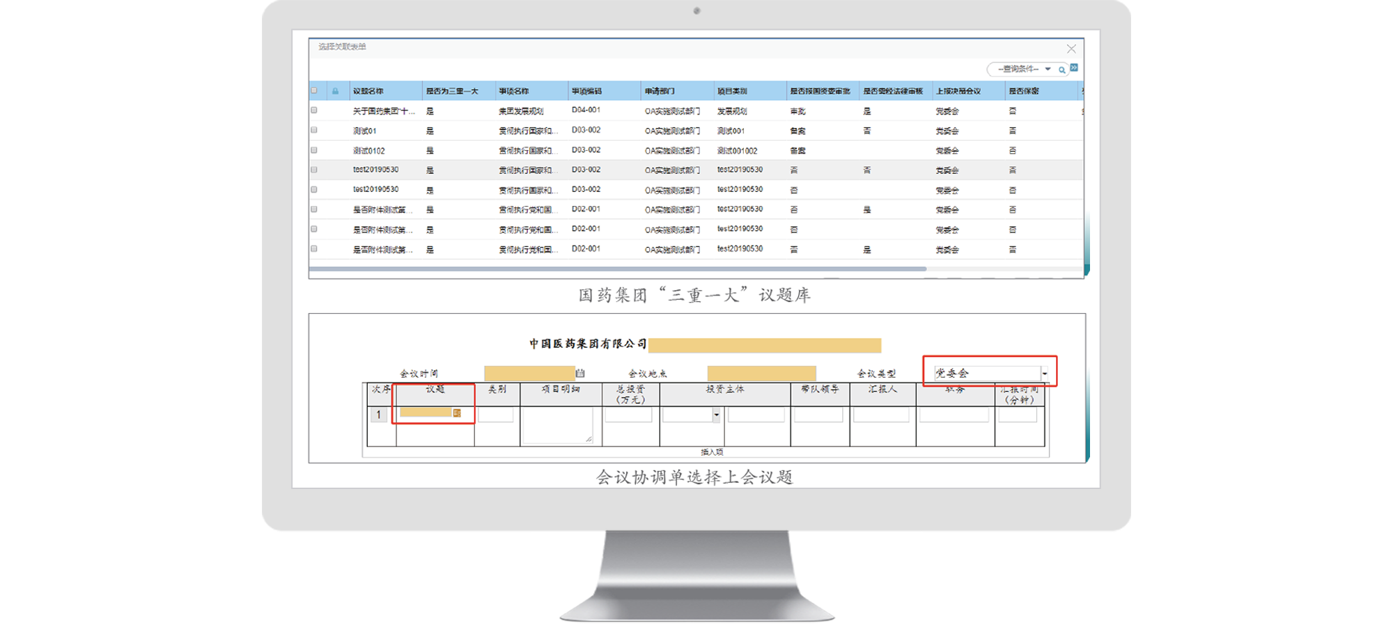Close the 选择关联表单 dialog
The width and height of the screenshot is (1393, 624).
pos(1071,49)
